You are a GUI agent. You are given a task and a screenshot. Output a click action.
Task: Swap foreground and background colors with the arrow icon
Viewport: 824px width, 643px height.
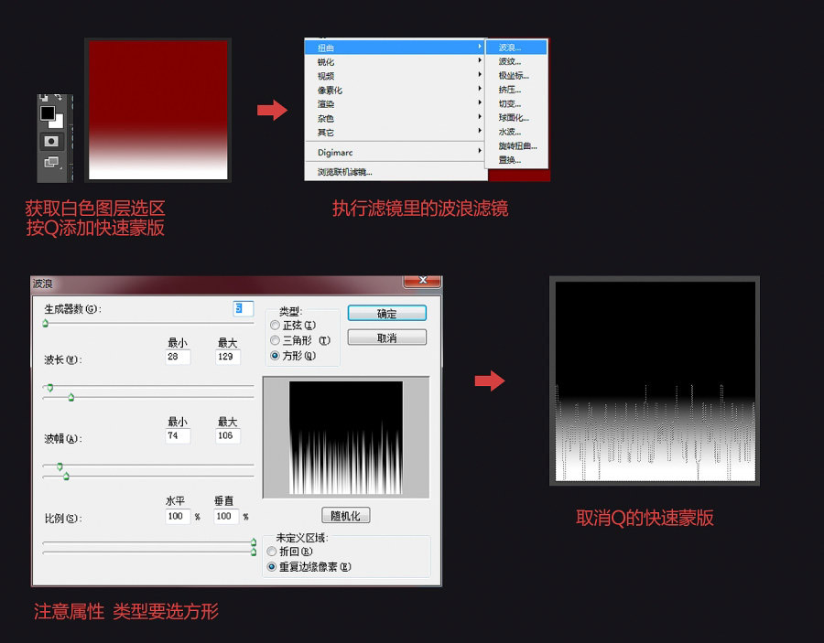click(59, 97)
